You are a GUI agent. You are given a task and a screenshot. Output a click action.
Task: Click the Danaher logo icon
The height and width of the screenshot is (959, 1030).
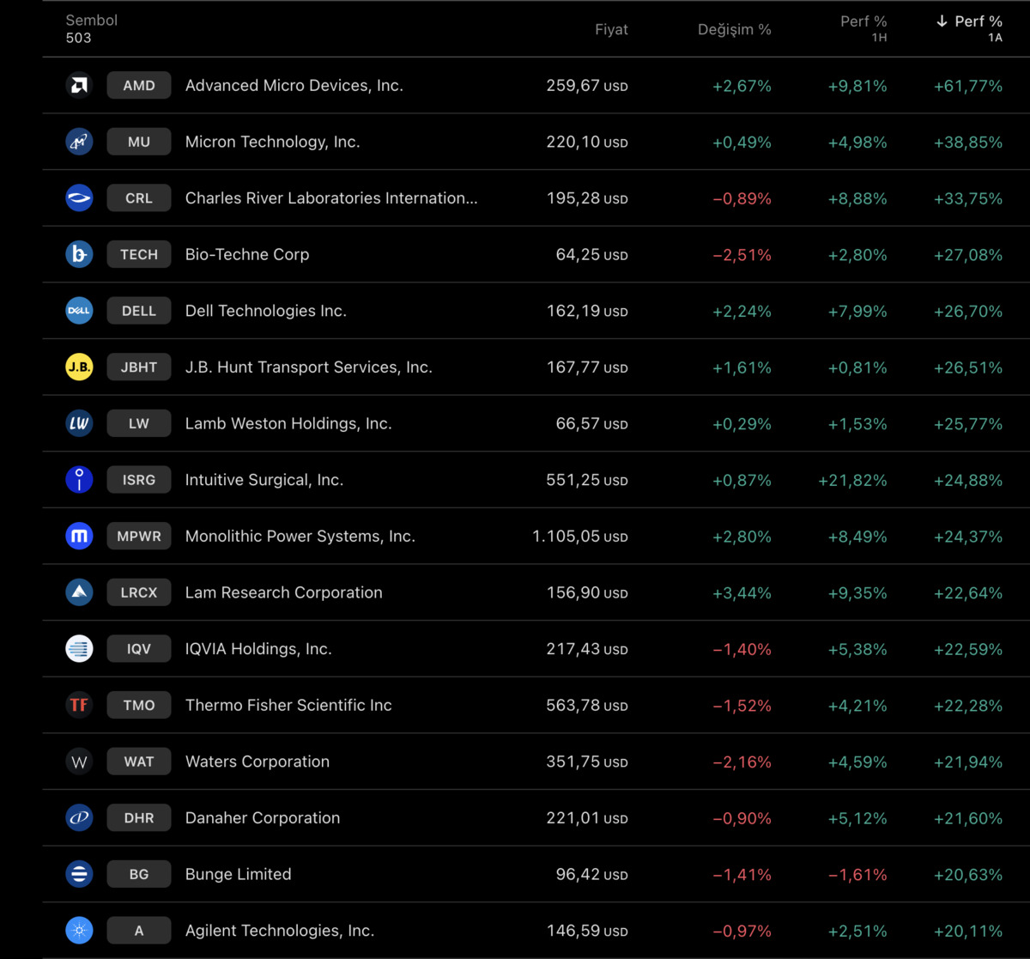point(79,817)
